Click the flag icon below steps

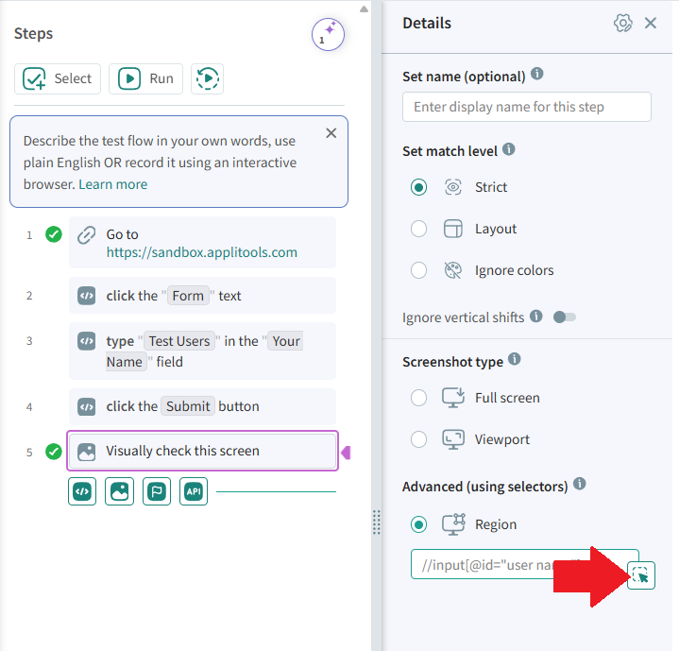click(157, 491)
